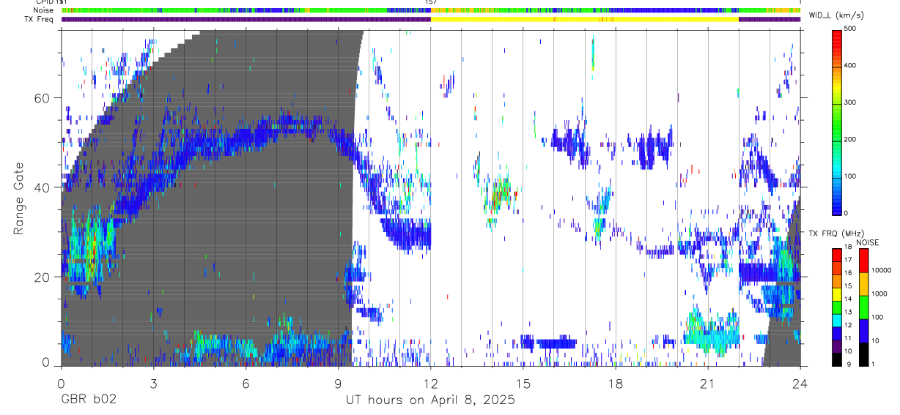Click the Noise row label at top left

(x=43, y=10)
